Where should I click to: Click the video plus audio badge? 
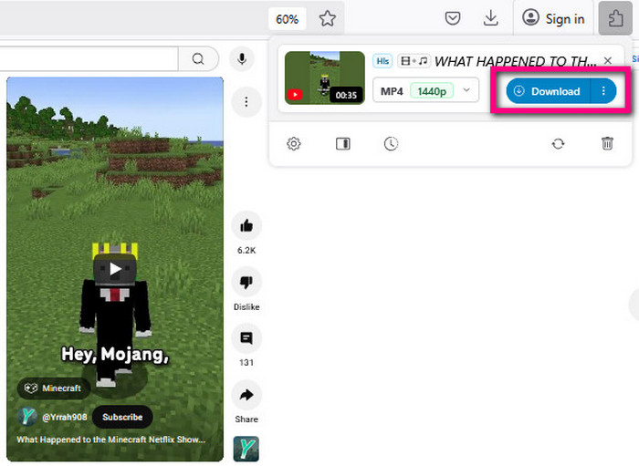[x=414, y=61]
